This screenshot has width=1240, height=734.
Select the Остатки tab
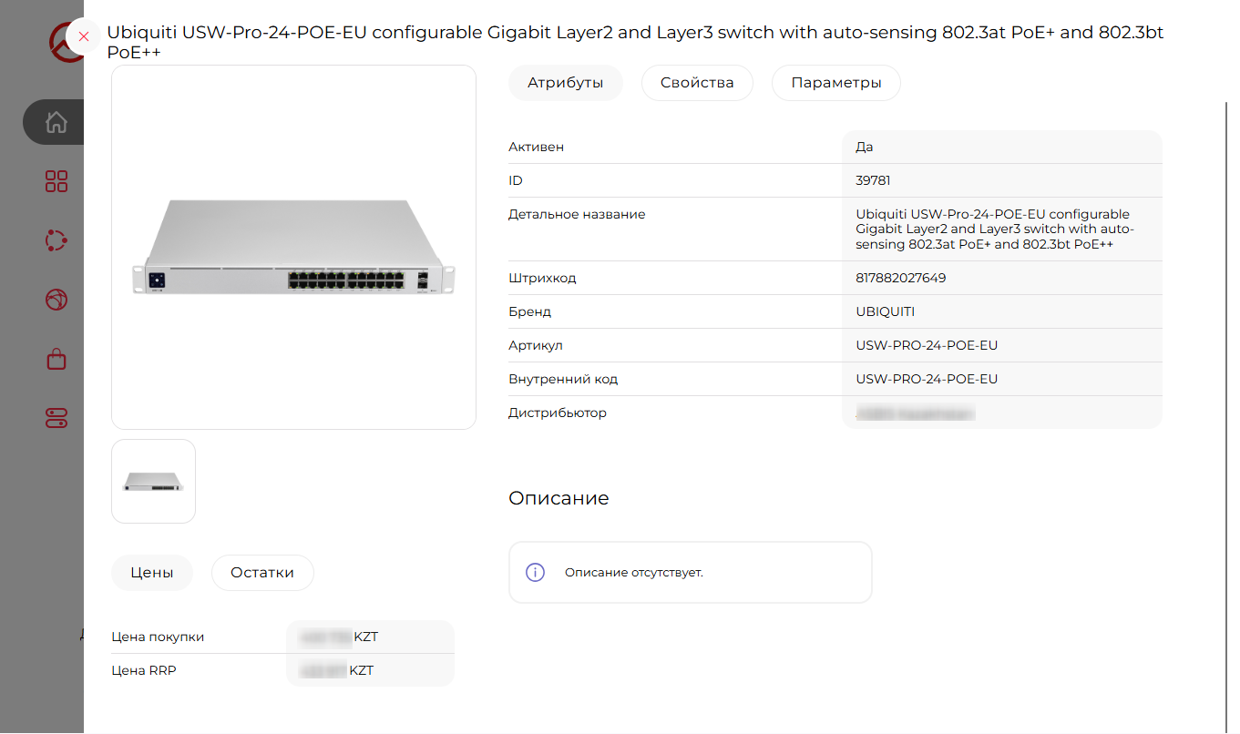(262, 573)
